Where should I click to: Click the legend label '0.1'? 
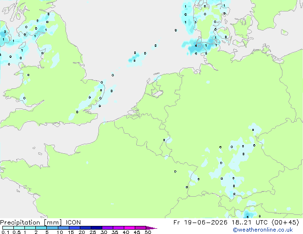point(5,232)
